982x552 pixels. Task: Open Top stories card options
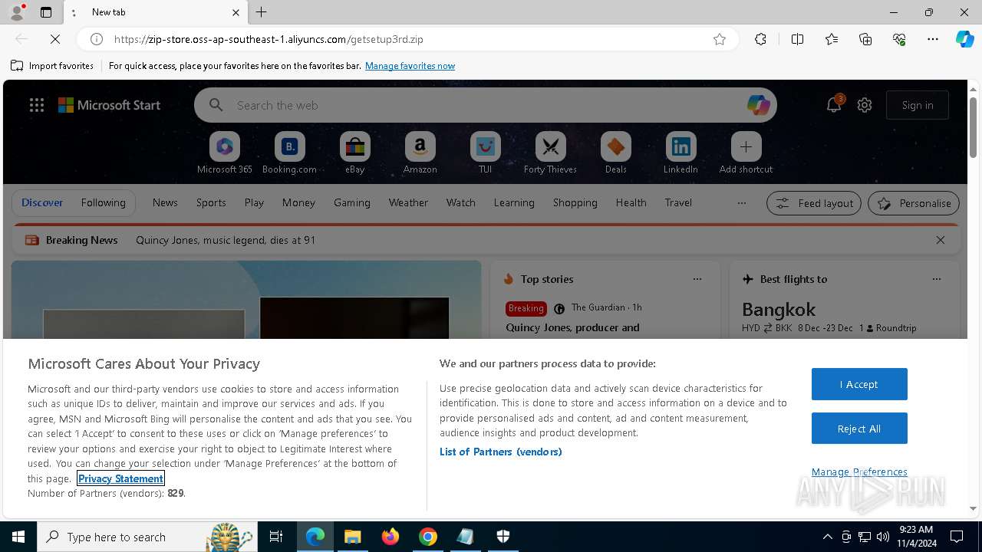697,279
